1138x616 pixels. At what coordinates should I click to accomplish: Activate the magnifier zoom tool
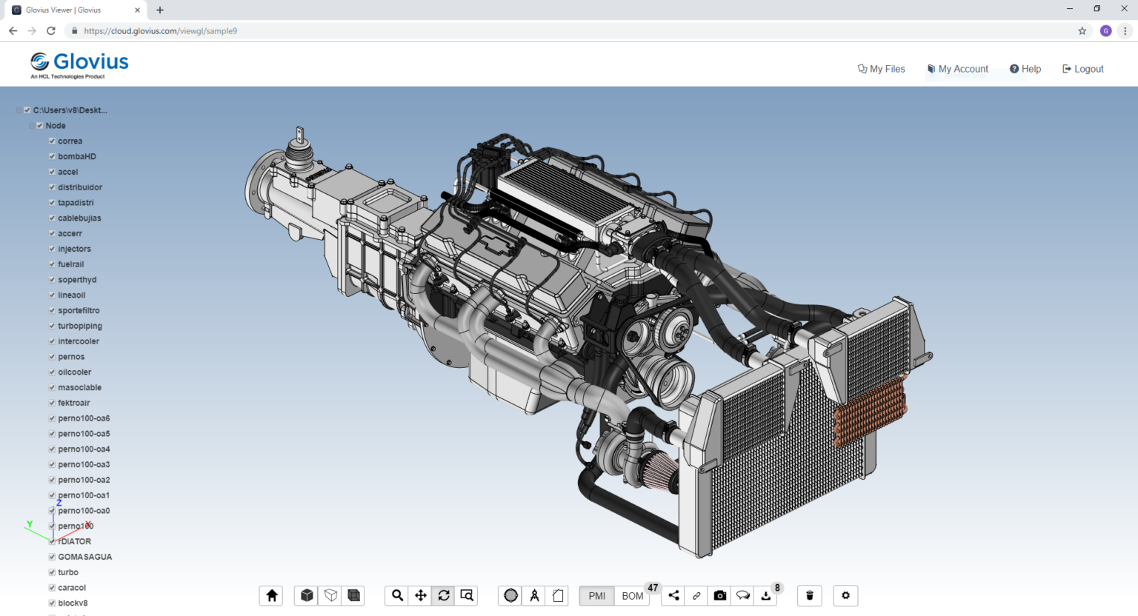pyautogui.click(x=398, y=595)
